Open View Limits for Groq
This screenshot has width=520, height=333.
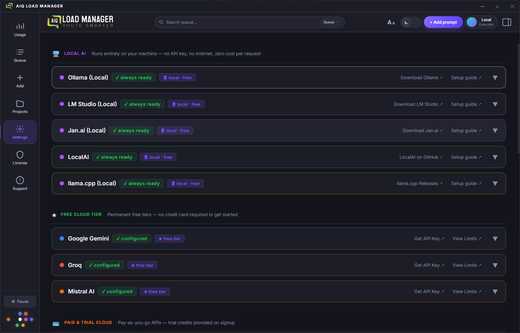click(x=467, y=265)
